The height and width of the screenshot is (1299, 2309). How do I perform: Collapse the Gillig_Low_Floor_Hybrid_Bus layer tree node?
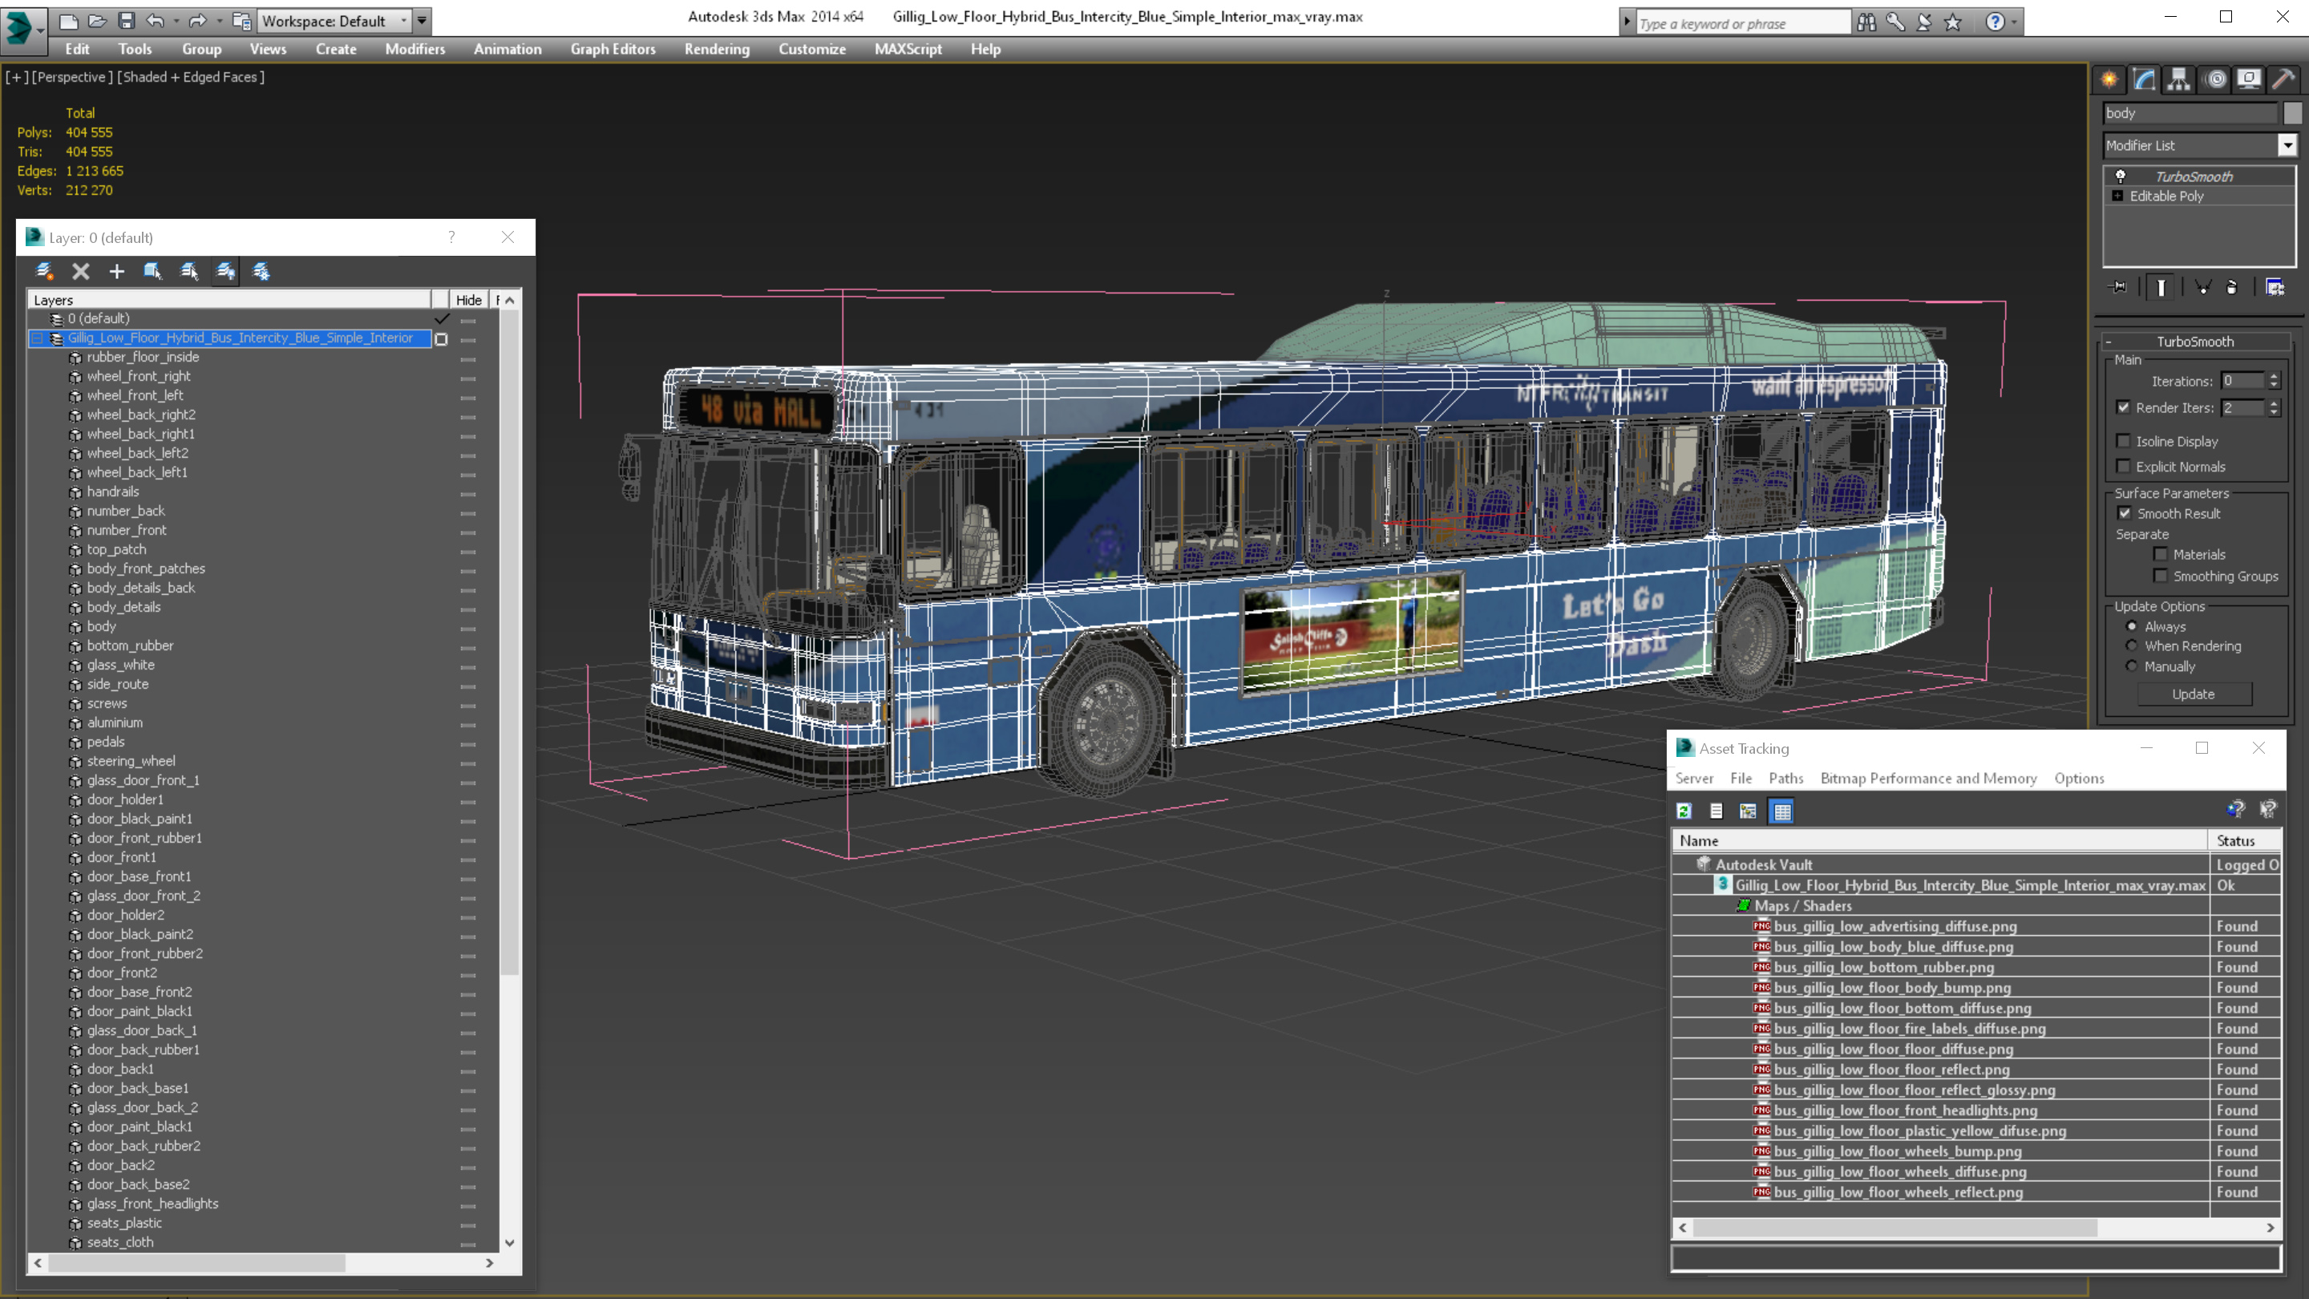click(38, 338)
